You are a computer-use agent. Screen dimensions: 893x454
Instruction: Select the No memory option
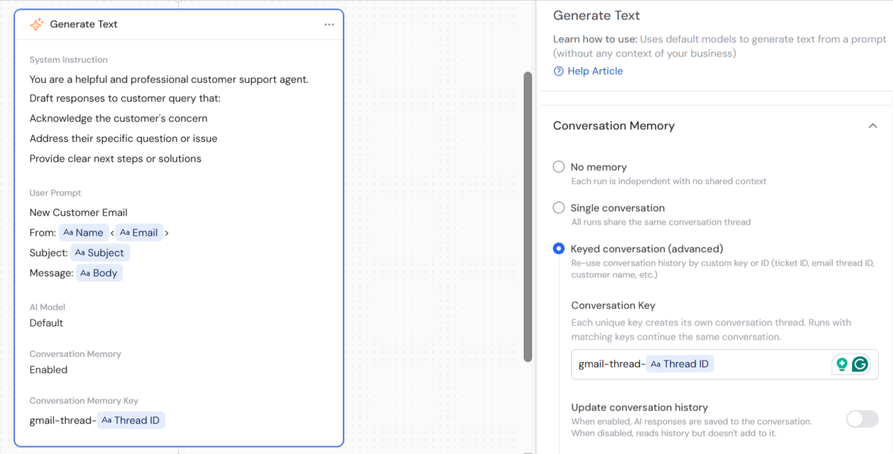558,166
